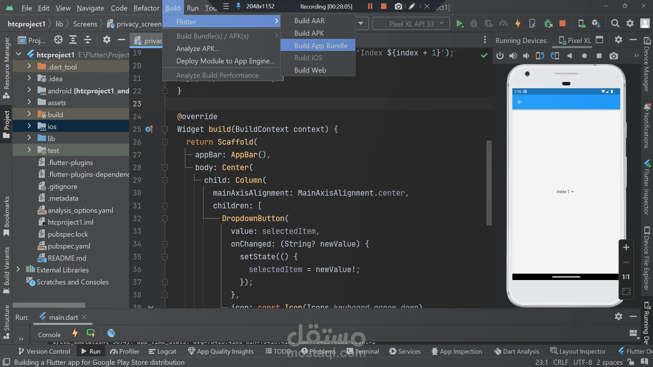
Task: Open the Dart Analysis tool window button
Action: point(517,351)
